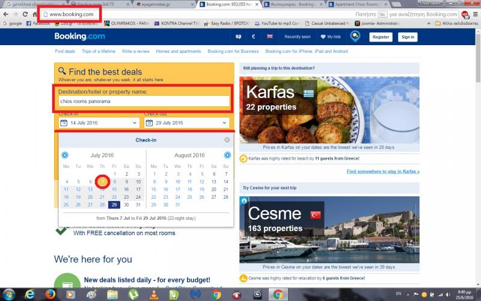The width and height of the screenshot is (481, 301).
Task: Click the red extension icon beside address bar
Action: point(465,14)
